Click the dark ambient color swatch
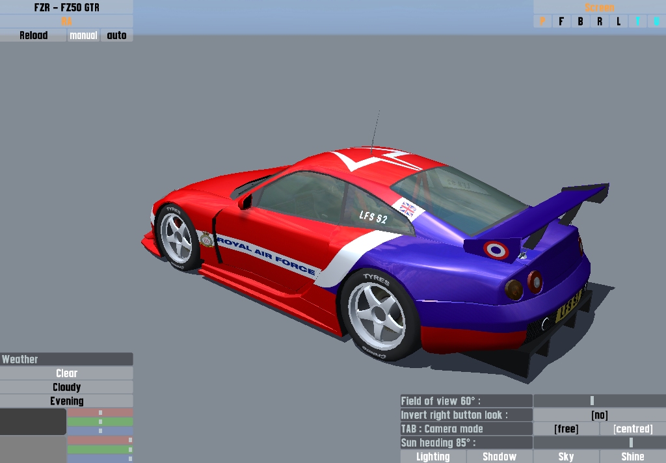The image size is (666, 463). pyautogui.click(x=33, y=421)
